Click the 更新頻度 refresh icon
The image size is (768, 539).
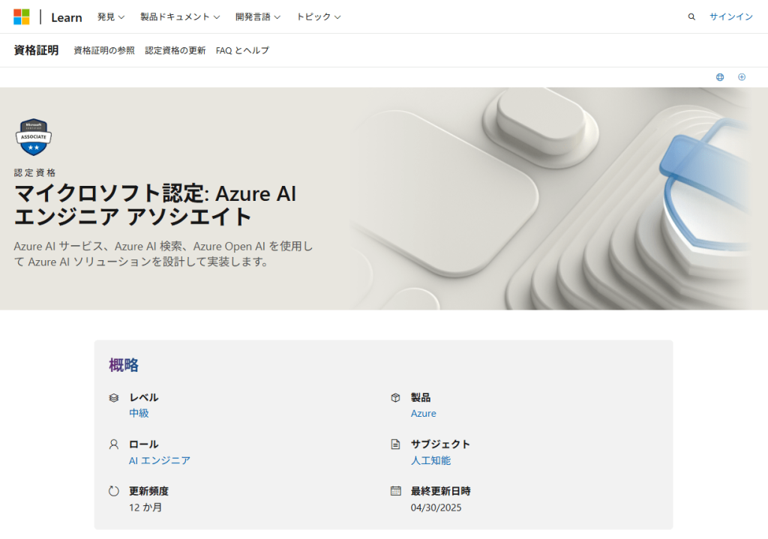point(114,491)
